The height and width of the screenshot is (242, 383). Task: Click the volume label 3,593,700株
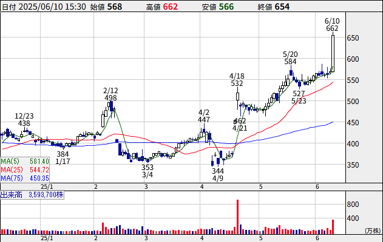46,195
